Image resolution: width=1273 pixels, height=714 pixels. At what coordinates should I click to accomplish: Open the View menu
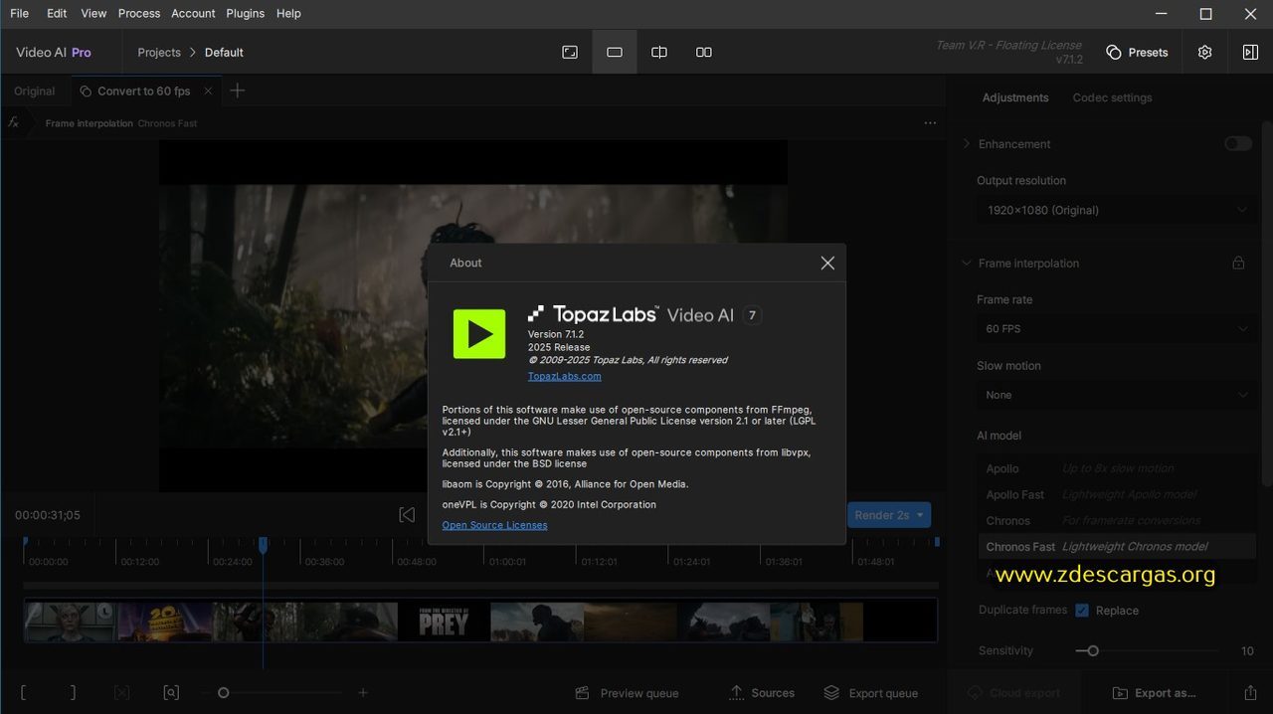(93, 13)
